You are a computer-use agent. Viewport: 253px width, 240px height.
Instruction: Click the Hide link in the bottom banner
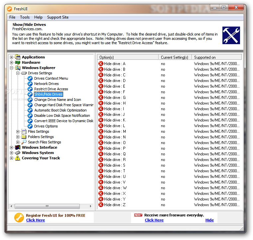pos(209,220)
